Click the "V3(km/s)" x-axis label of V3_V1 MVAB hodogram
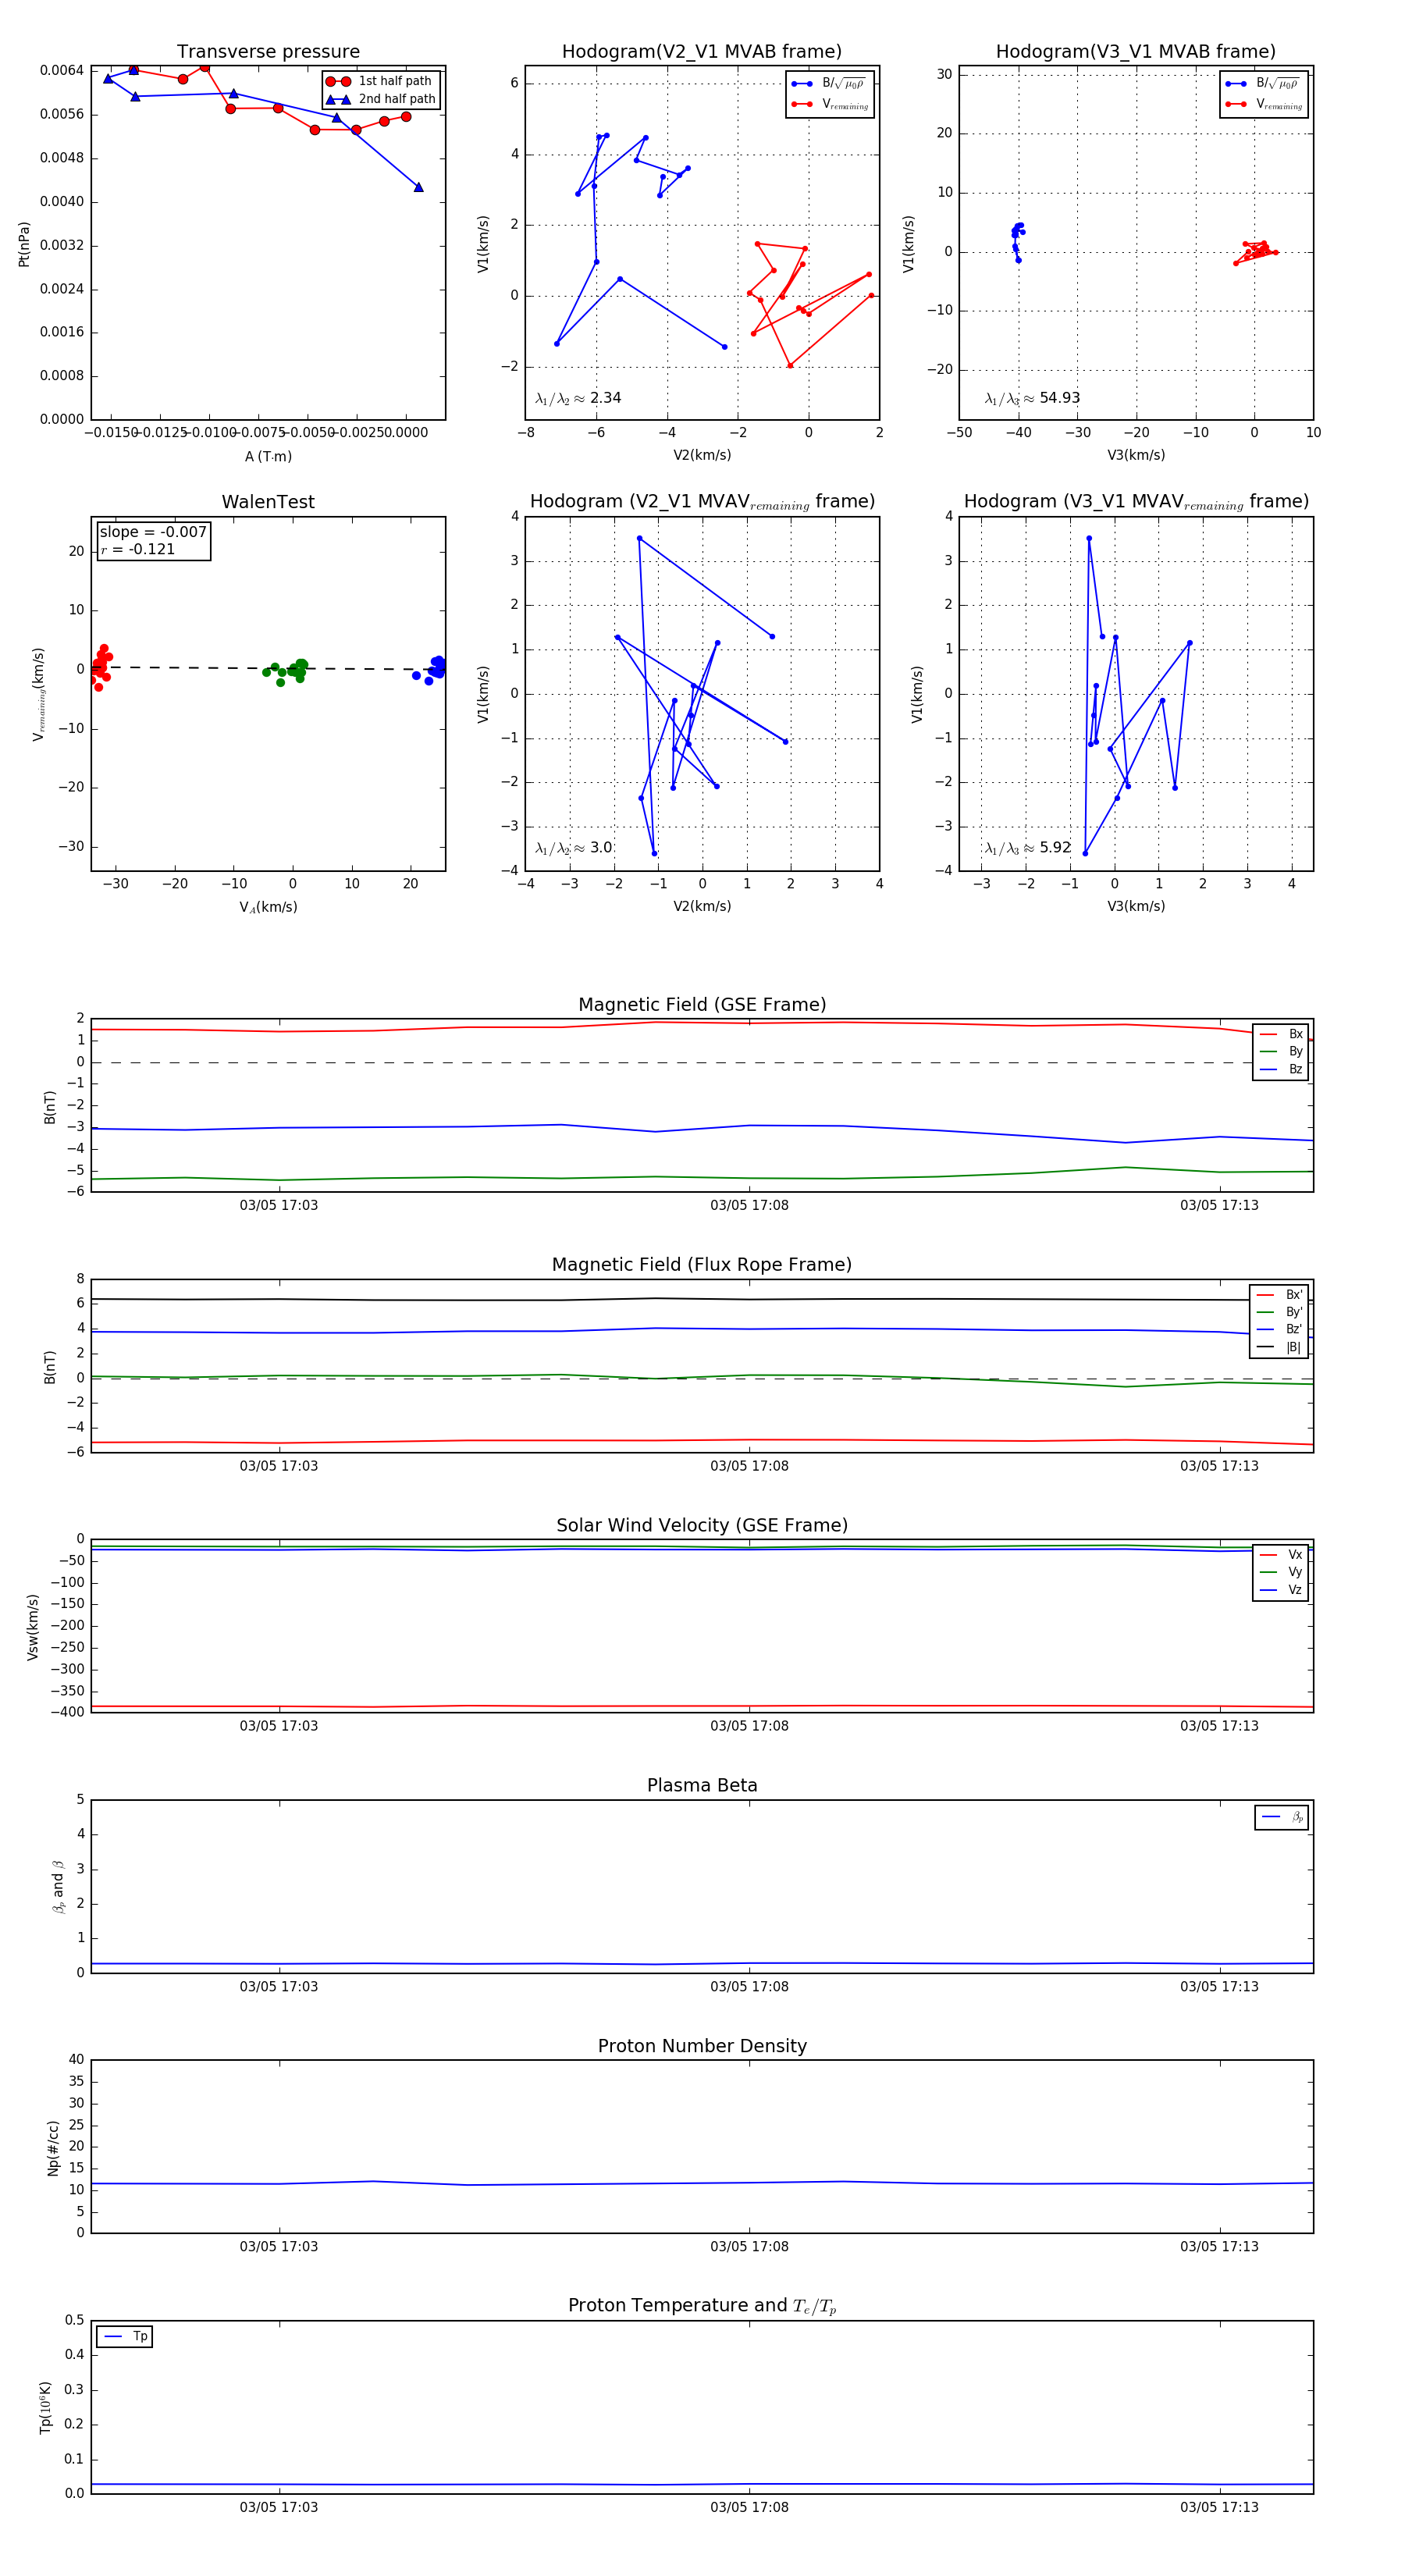The width and height of the screenshot is (1405, 2576). pyautogui.click(x=1135, y=455)
